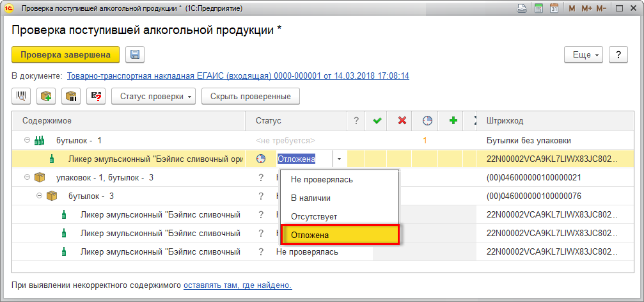644x302 pixels.
Task: Save document with floppy disk icon
Action: click(x=135, y=54)
